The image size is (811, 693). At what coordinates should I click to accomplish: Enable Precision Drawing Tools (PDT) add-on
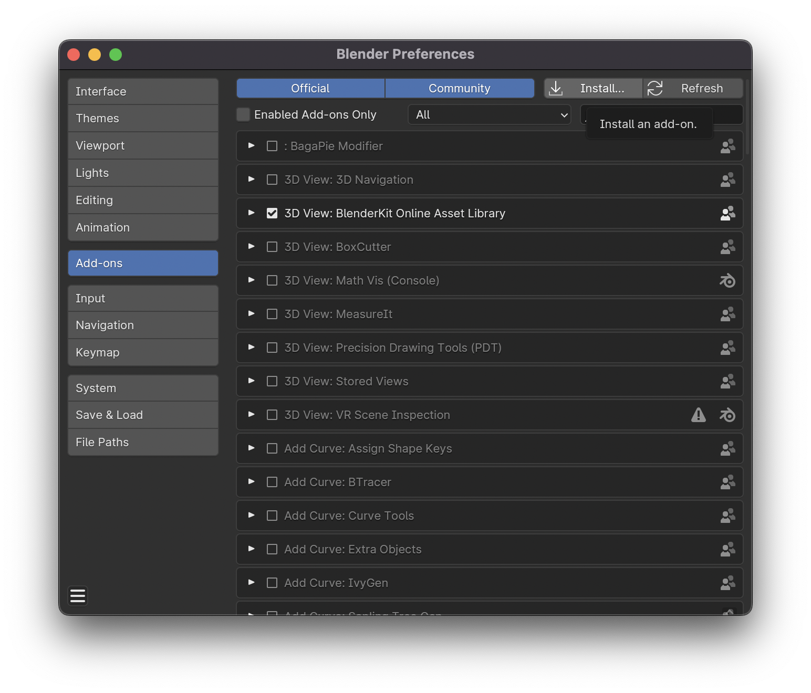pyautogui.click(x=272, y=348)
